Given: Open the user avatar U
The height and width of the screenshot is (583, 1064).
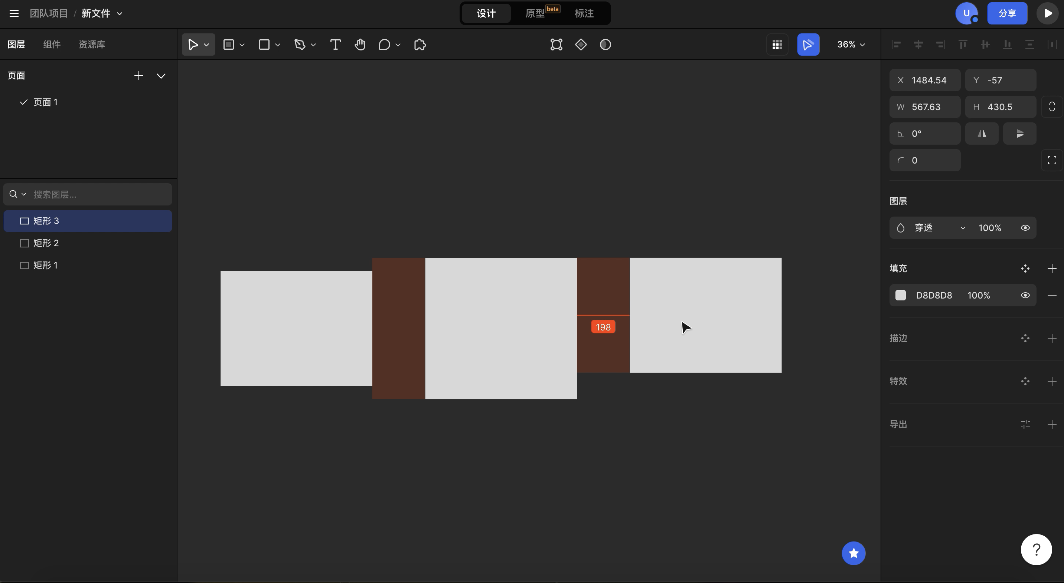Looking at the screenshot, I should [966, 14].
